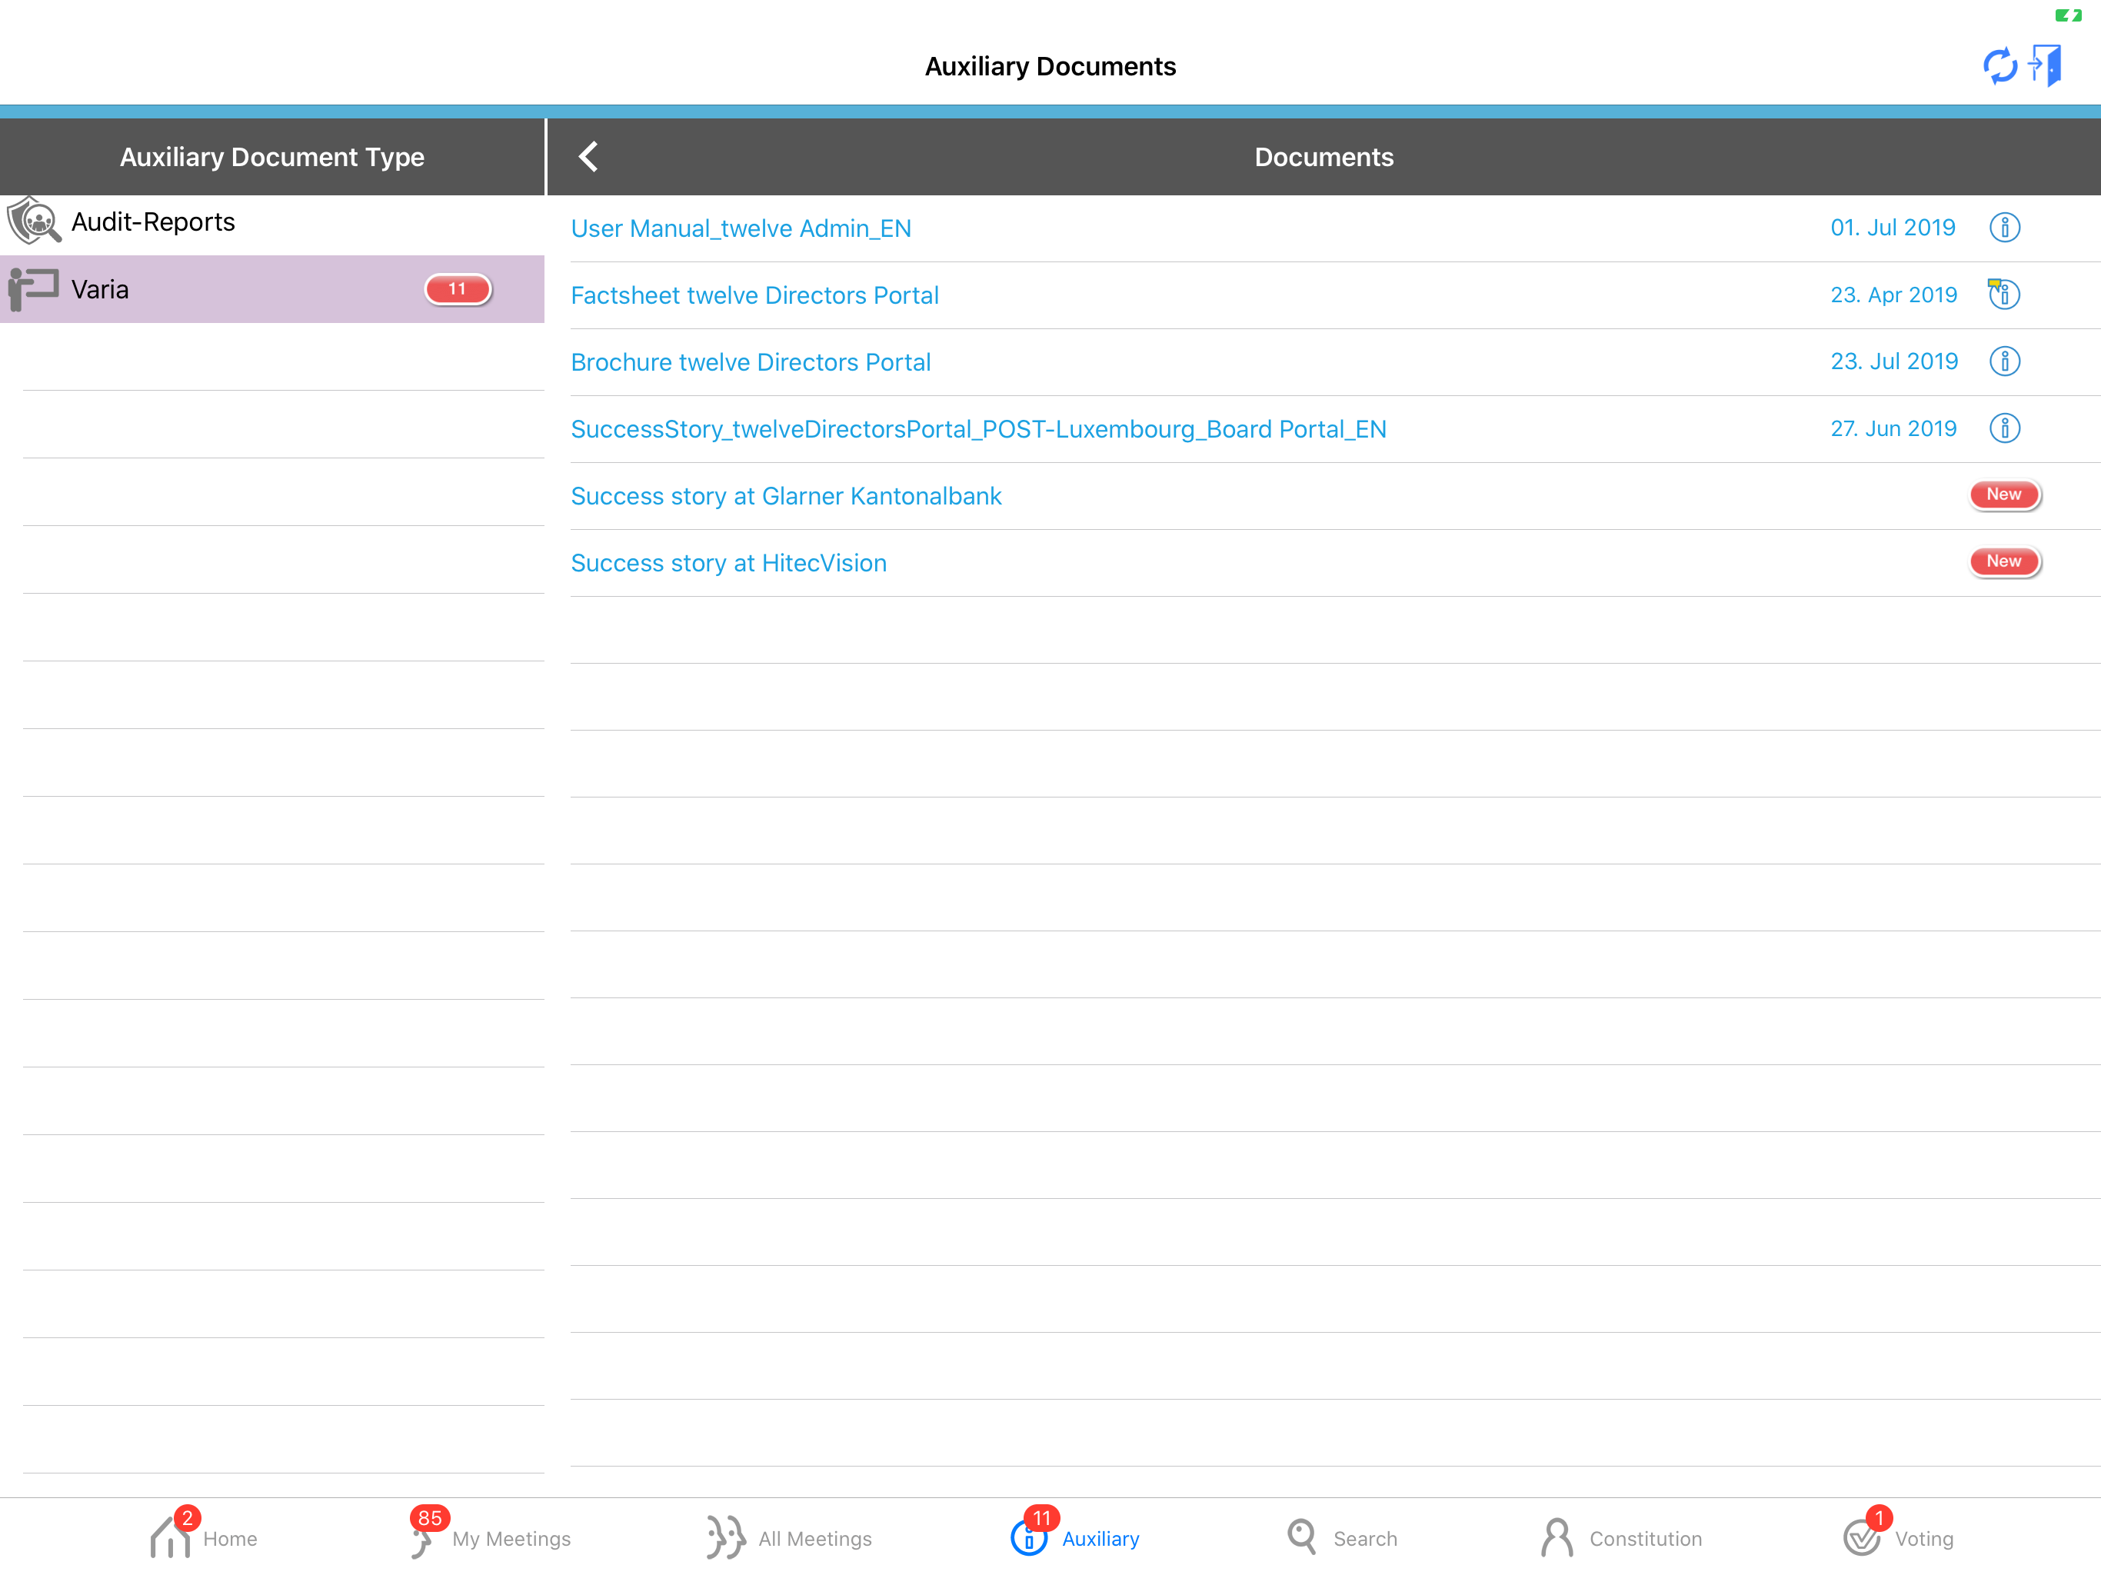This screenshot has height=1575, width=2101.
Task: Switch to the Constitution tab label
Action: coord(1645,1539)
